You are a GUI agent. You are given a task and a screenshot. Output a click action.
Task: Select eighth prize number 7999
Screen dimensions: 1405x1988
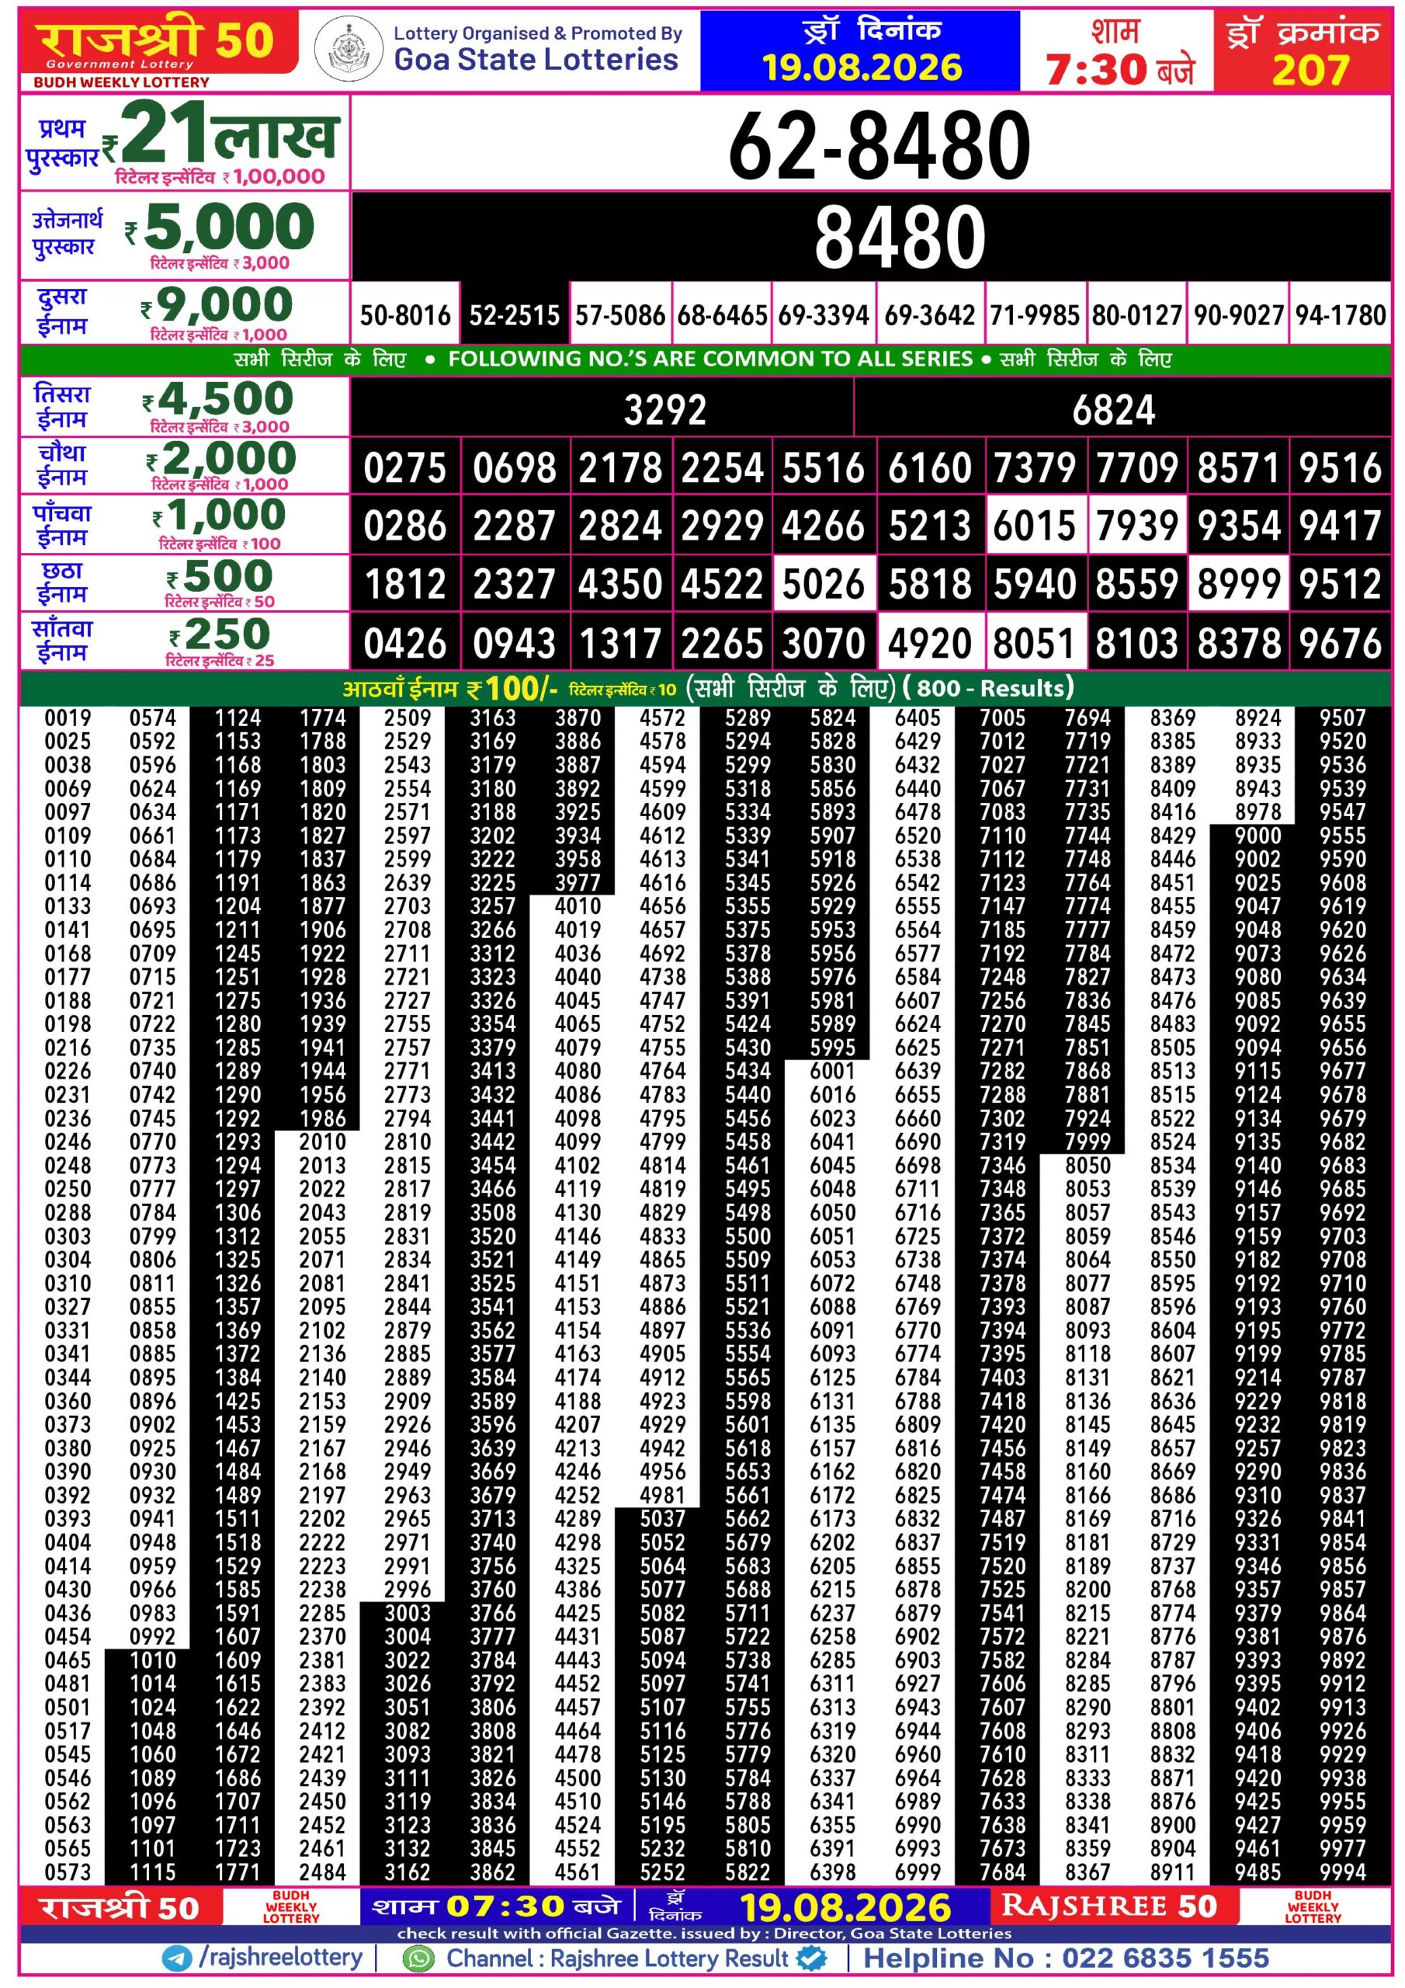click(x=1088, y=1142)
